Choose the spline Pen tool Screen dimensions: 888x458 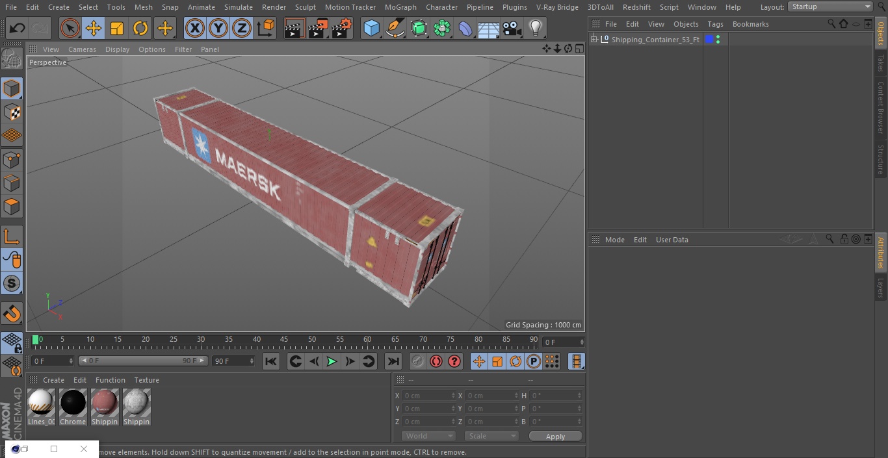pyautogui.click(x=395, y=28)
